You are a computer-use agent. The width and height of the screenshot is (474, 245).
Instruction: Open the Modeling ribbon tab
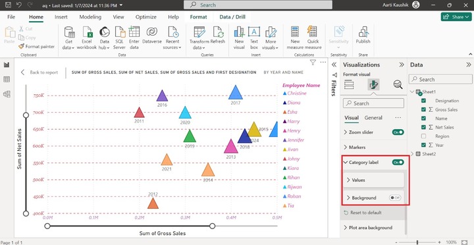coord(90,17)
